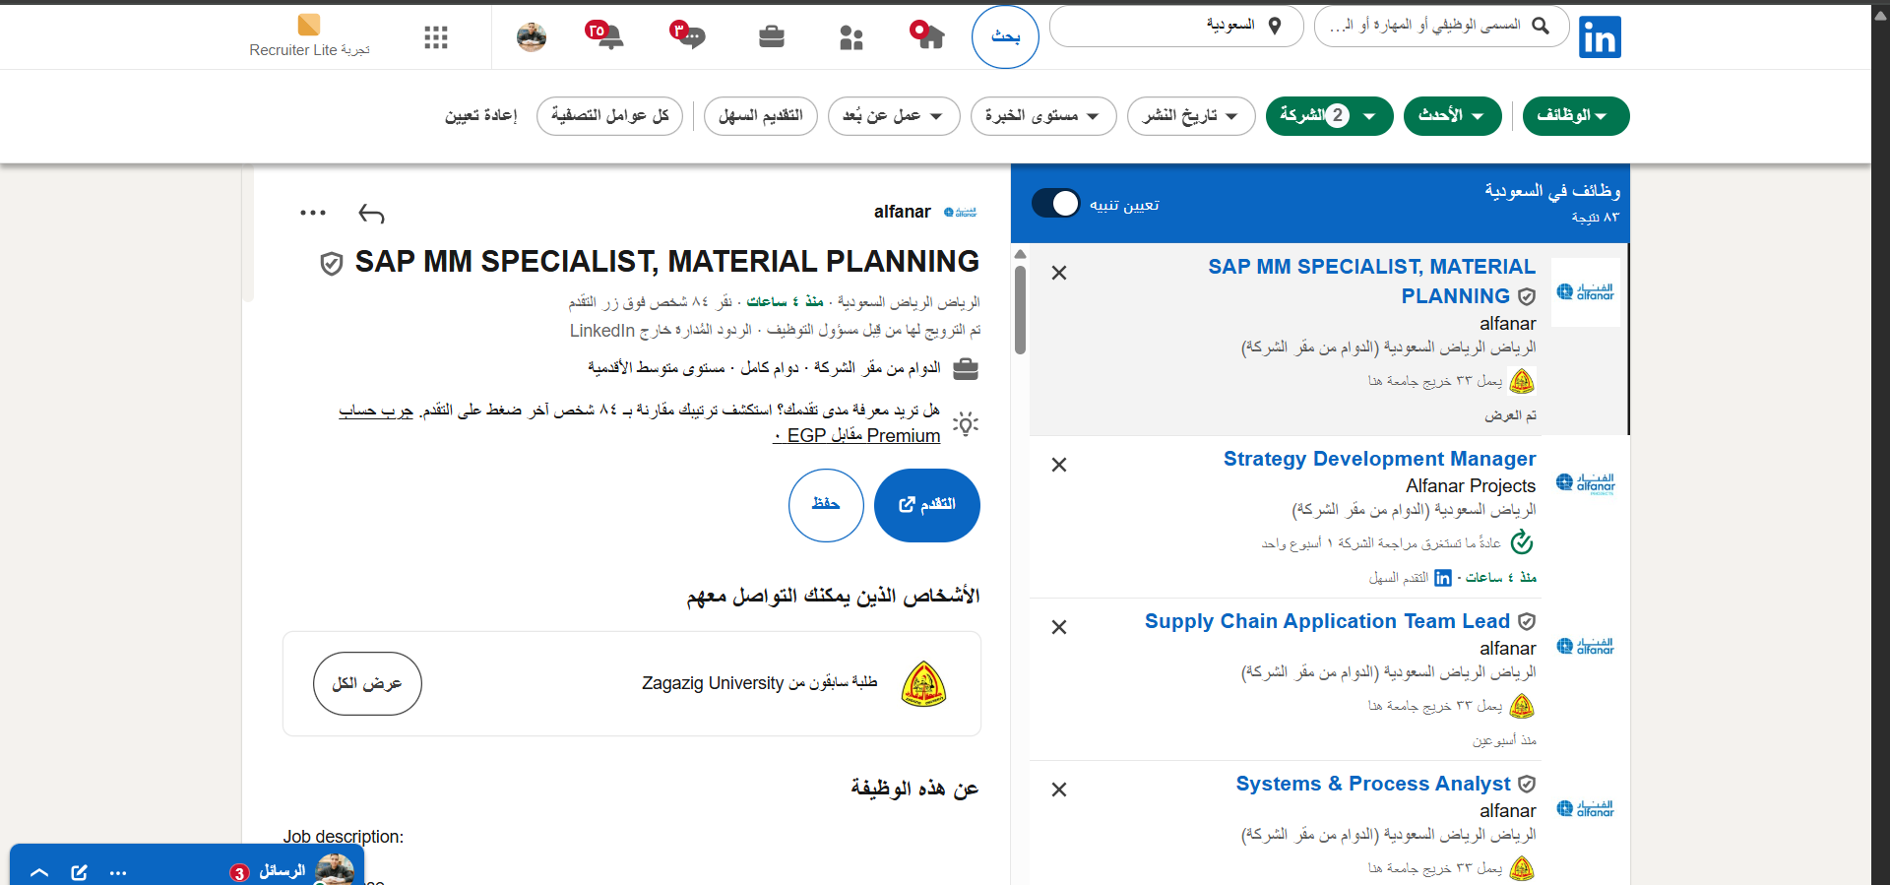Compose a new message in messaging bar

pos(80,872)
